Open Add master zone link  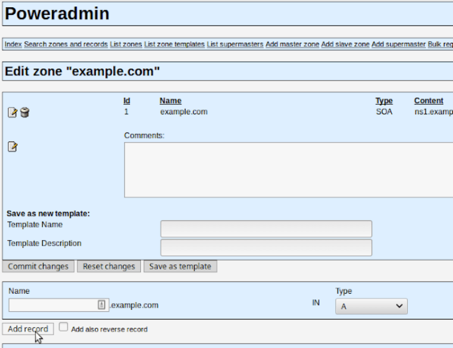click(292, 44)
